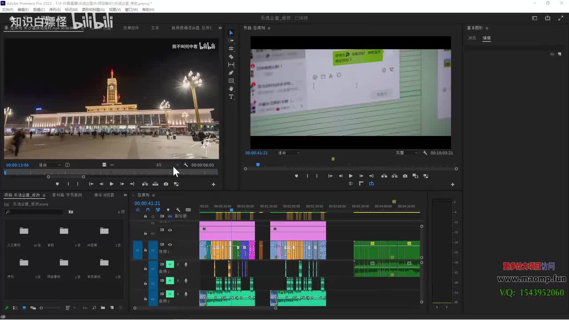Image resolution: width=569 pixels, height=320 pixels.
Task: Open Program monitor zoom level dropdown 适合
Action: click(x=289, y=153)
